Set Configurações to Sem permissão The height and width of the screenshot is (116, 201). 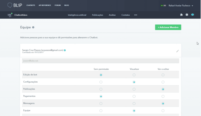(x=101, y=82)
